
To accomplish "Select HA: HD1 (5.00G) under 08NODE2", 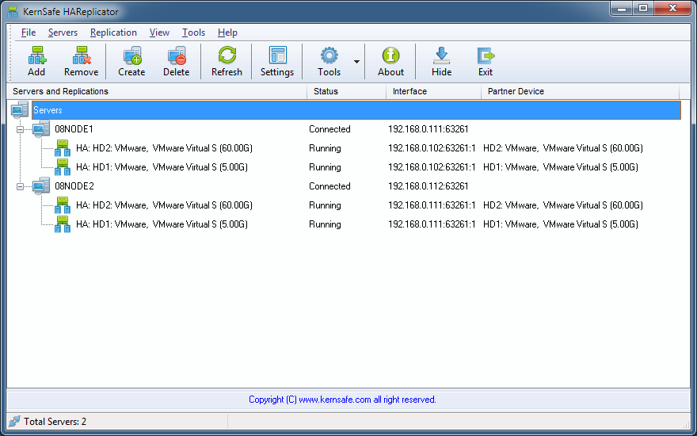I will point(162,224).
